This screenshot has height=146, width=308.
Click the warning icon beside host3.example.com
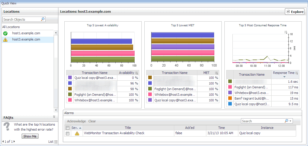click(5, 40)
